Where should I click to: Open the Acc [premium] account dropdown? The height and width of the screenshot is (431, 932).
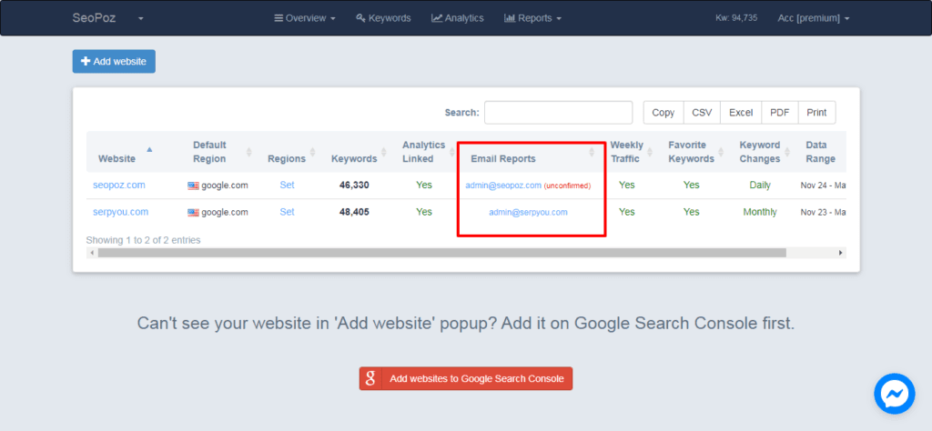pyautogui.click(x=813, y=18)
